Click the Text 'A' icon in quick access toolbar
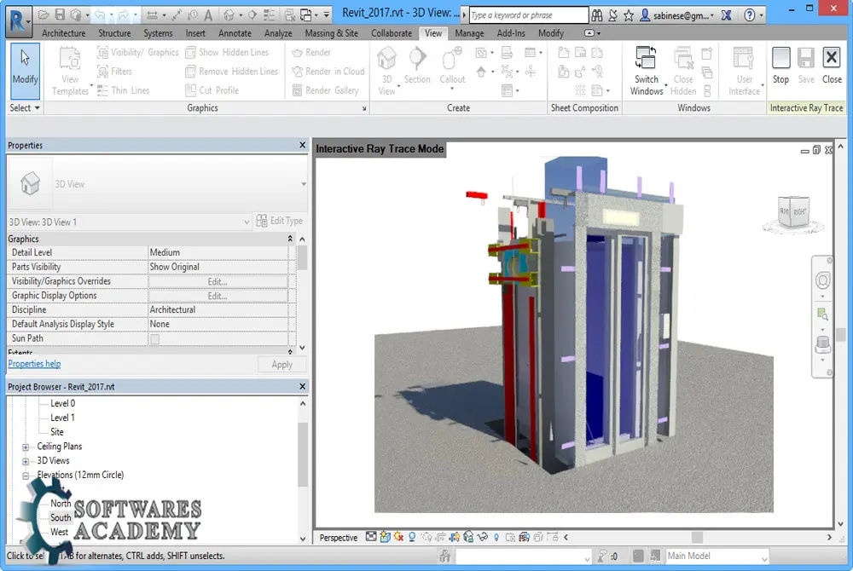This screenshot has height=571, width=853. (208, 14)
